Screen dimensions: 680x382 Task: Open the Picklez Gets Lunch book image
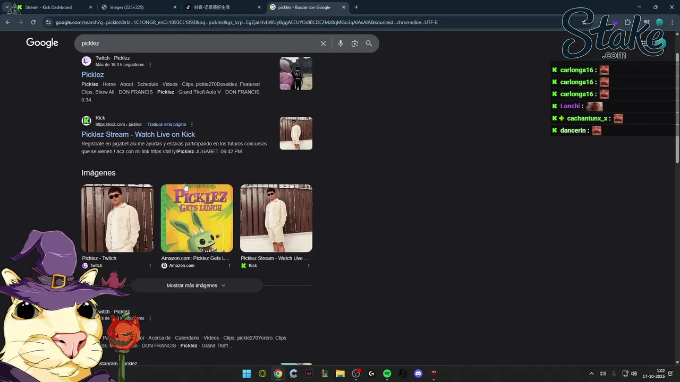click(197, 218)
